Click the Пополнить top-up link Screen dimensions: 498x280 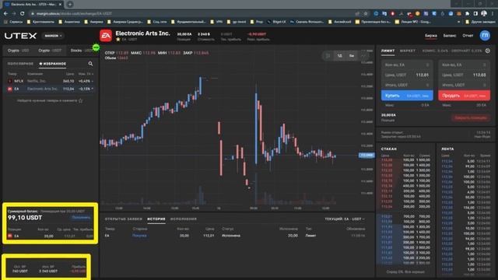[x=81, y=218]
